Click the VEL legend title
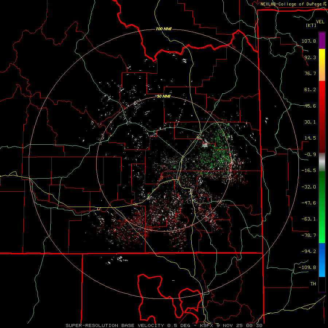 320,22
